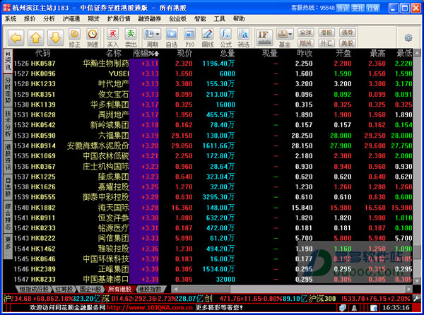Screen dimensions: 424x315
Task: Click the 现价 column header
Action: pos(184,54)
